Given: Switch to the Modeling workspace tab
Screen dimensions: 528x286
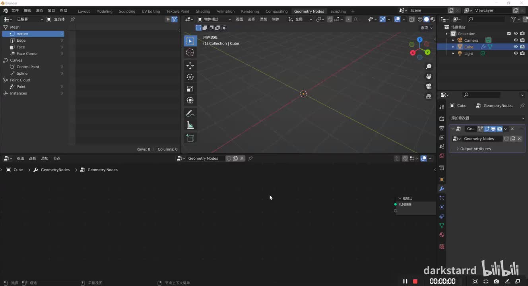Looking at the screenshot, I should click(x=104, y=11).
